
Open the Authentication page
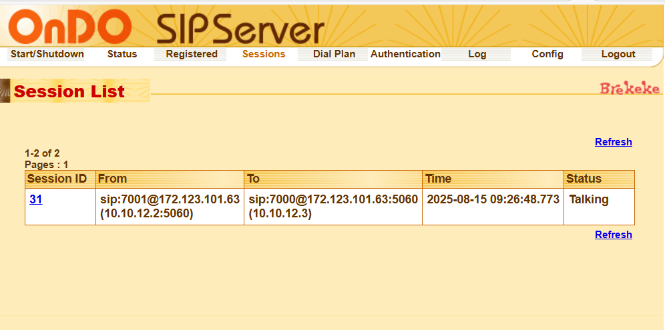pos(405,54)
